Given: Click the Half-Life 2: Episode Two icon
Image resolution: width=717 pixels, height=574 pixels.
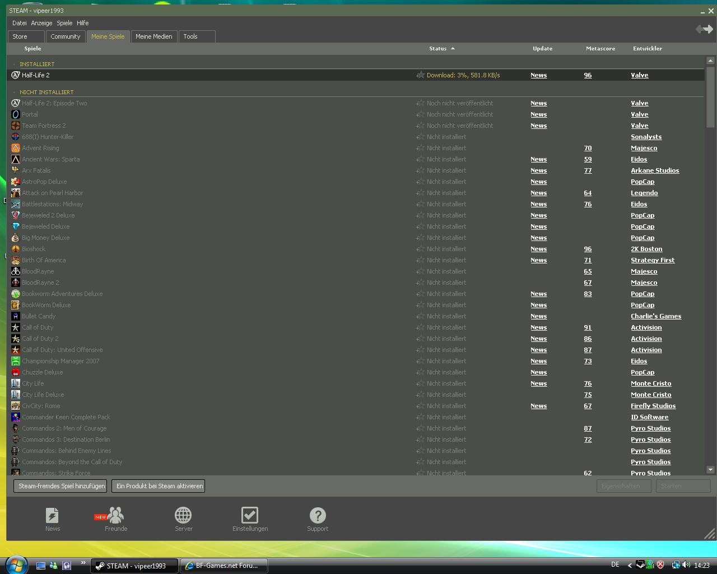Looking at the screenshot, I should pos(16,103).
